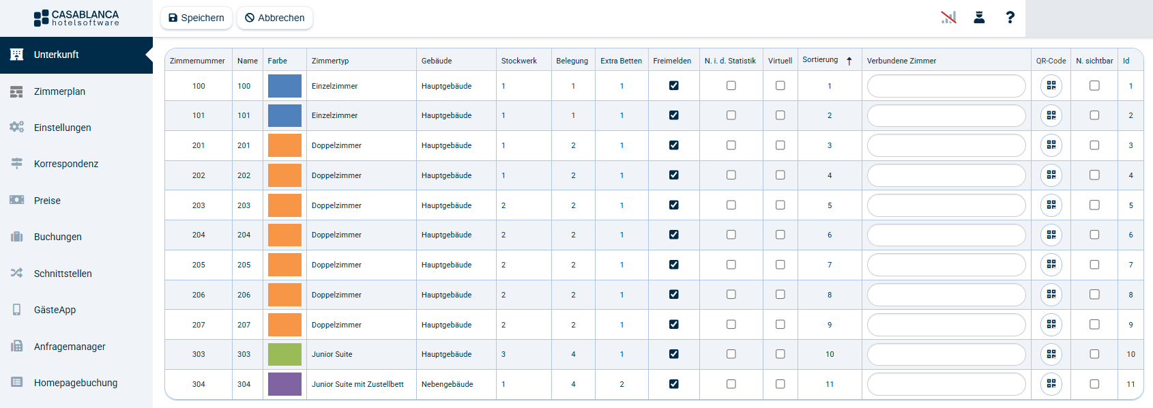Click Verbundene Zimmer field for room 100

tap(946, 86)
